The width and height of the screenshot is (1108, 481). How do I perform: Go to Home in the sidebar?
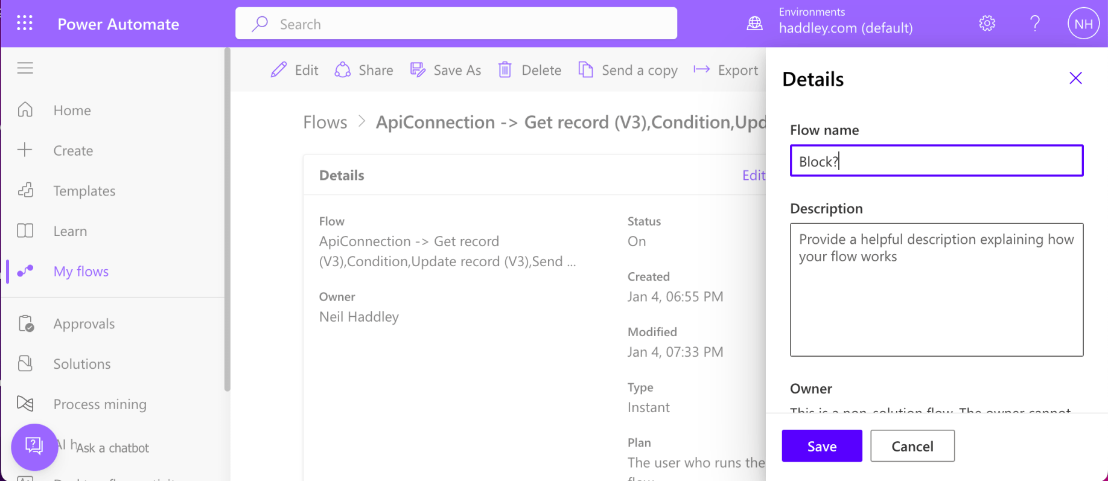point(72,110)
